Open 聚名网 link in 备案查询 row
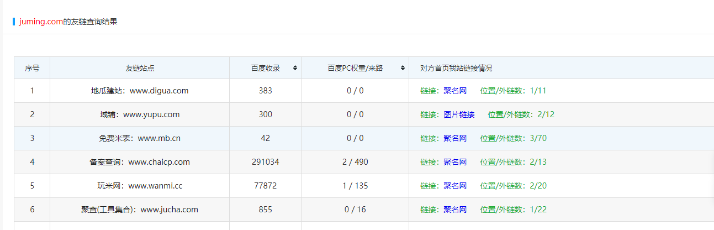Image resolution: width=714 pixels, height=230 pixels. click(454, 162)
